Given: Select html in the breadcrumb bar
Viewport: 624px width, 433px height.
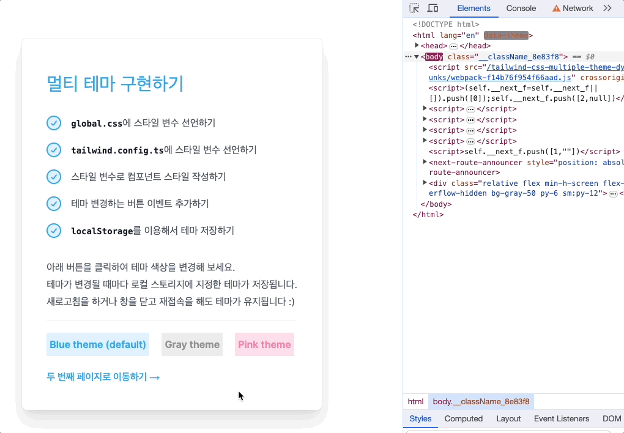Looking at the screenshot, I should pyautogui.click(x=415, y=402).
